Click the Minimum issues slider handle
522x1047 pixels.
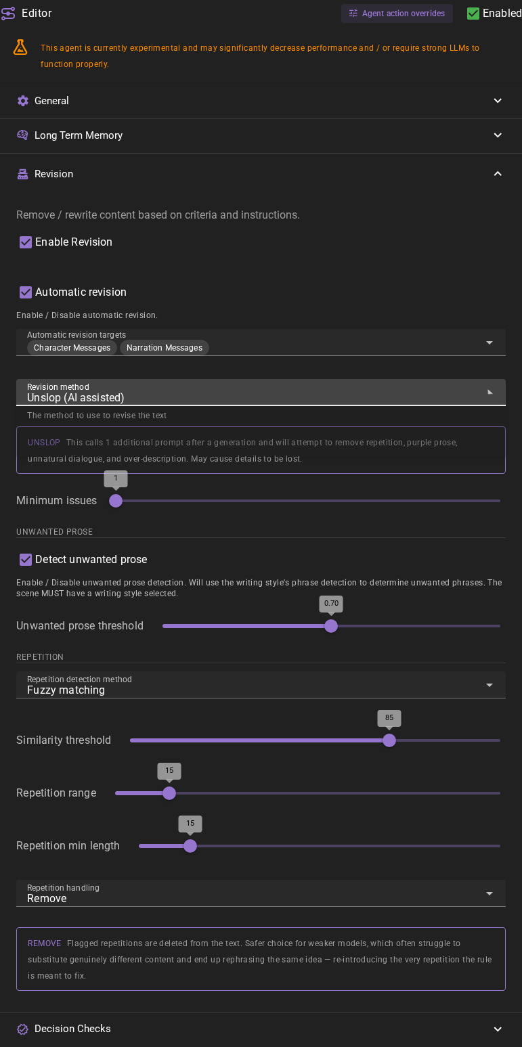[x=116, y=501]
